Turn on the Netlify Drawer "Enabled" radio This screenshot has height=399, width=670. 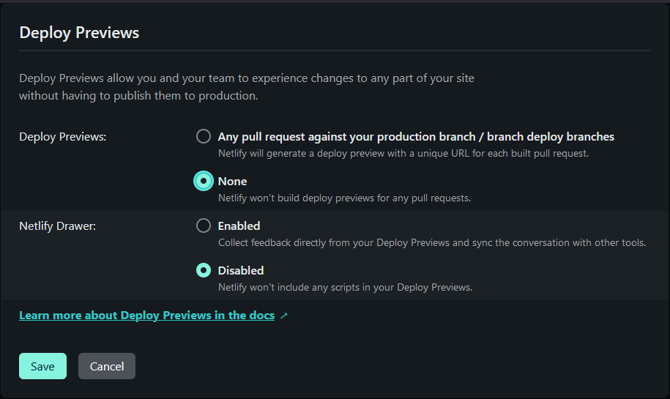pos(204,226)
